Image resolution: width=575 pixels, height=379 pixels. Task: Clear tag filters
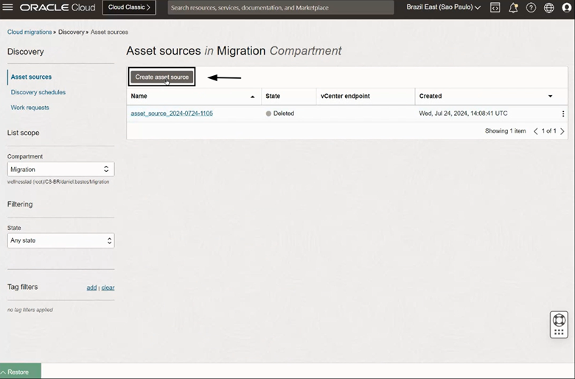[x=108, y=288]
